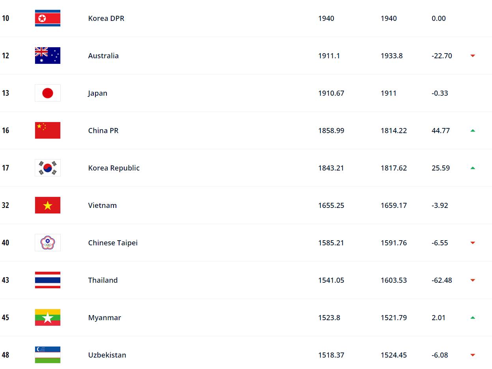Open the Korea Republic team link
The image size is (492, 369).
[x=114, y=168]
